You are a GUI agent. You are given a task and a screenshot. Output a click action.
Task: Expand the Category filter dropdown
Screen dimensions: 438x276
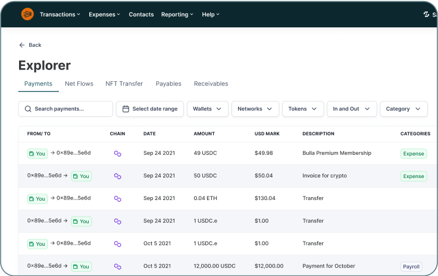point(403,109)
